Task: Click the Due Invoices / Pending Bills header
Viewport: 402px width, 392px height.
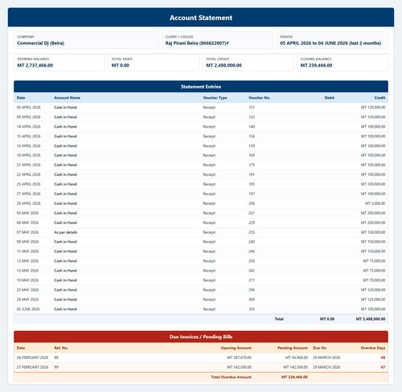Action: pyautogui.click(x=201, y=337)
